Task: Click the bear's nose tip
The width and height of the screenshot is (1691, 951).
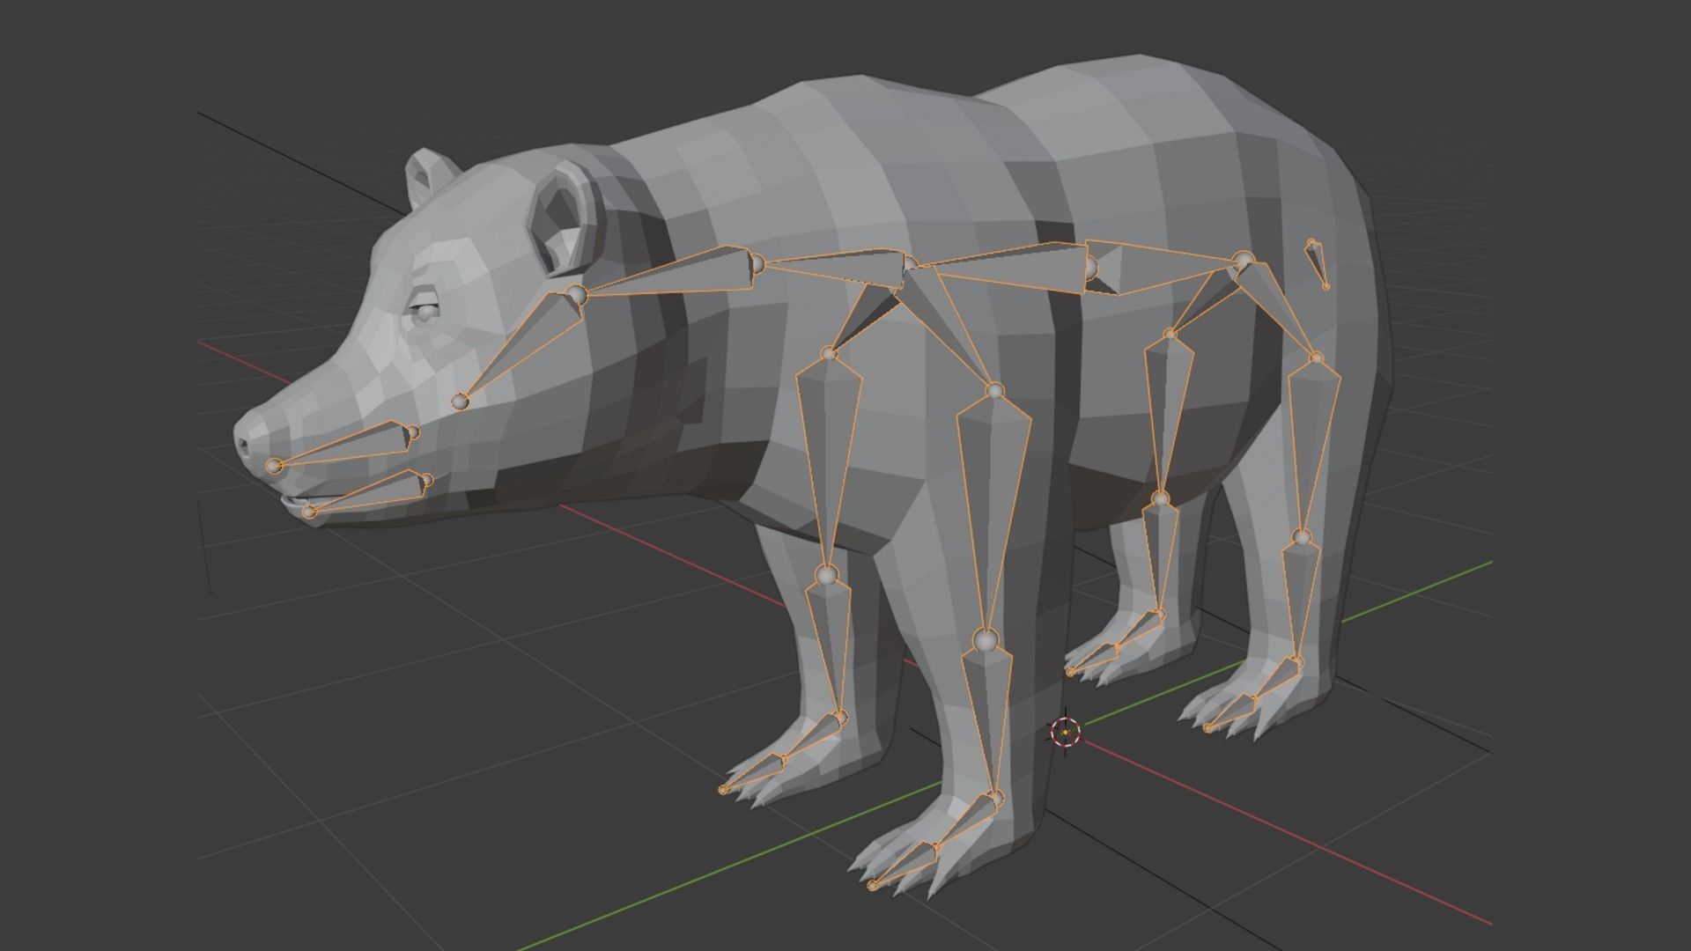Action: click(243, 443)
